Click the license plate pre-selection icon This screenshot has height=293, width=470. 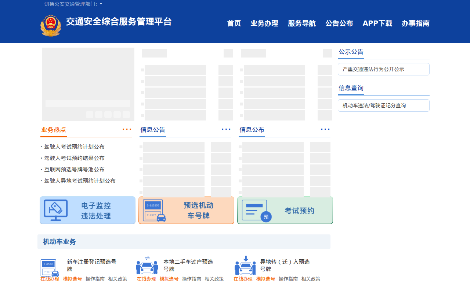154,211
